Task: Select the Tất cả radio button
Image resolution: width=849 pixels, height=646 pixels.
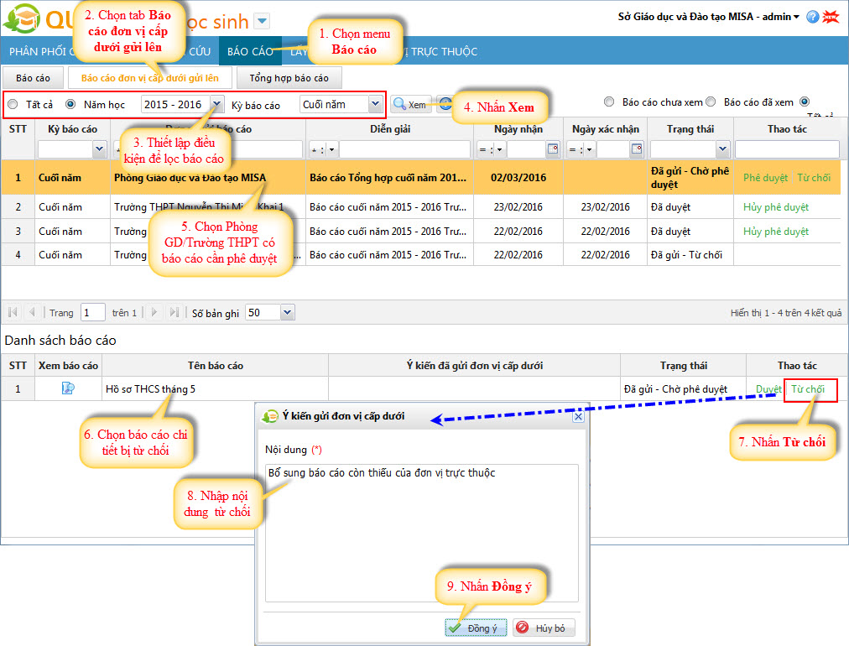Action: [x=13, y=104]
